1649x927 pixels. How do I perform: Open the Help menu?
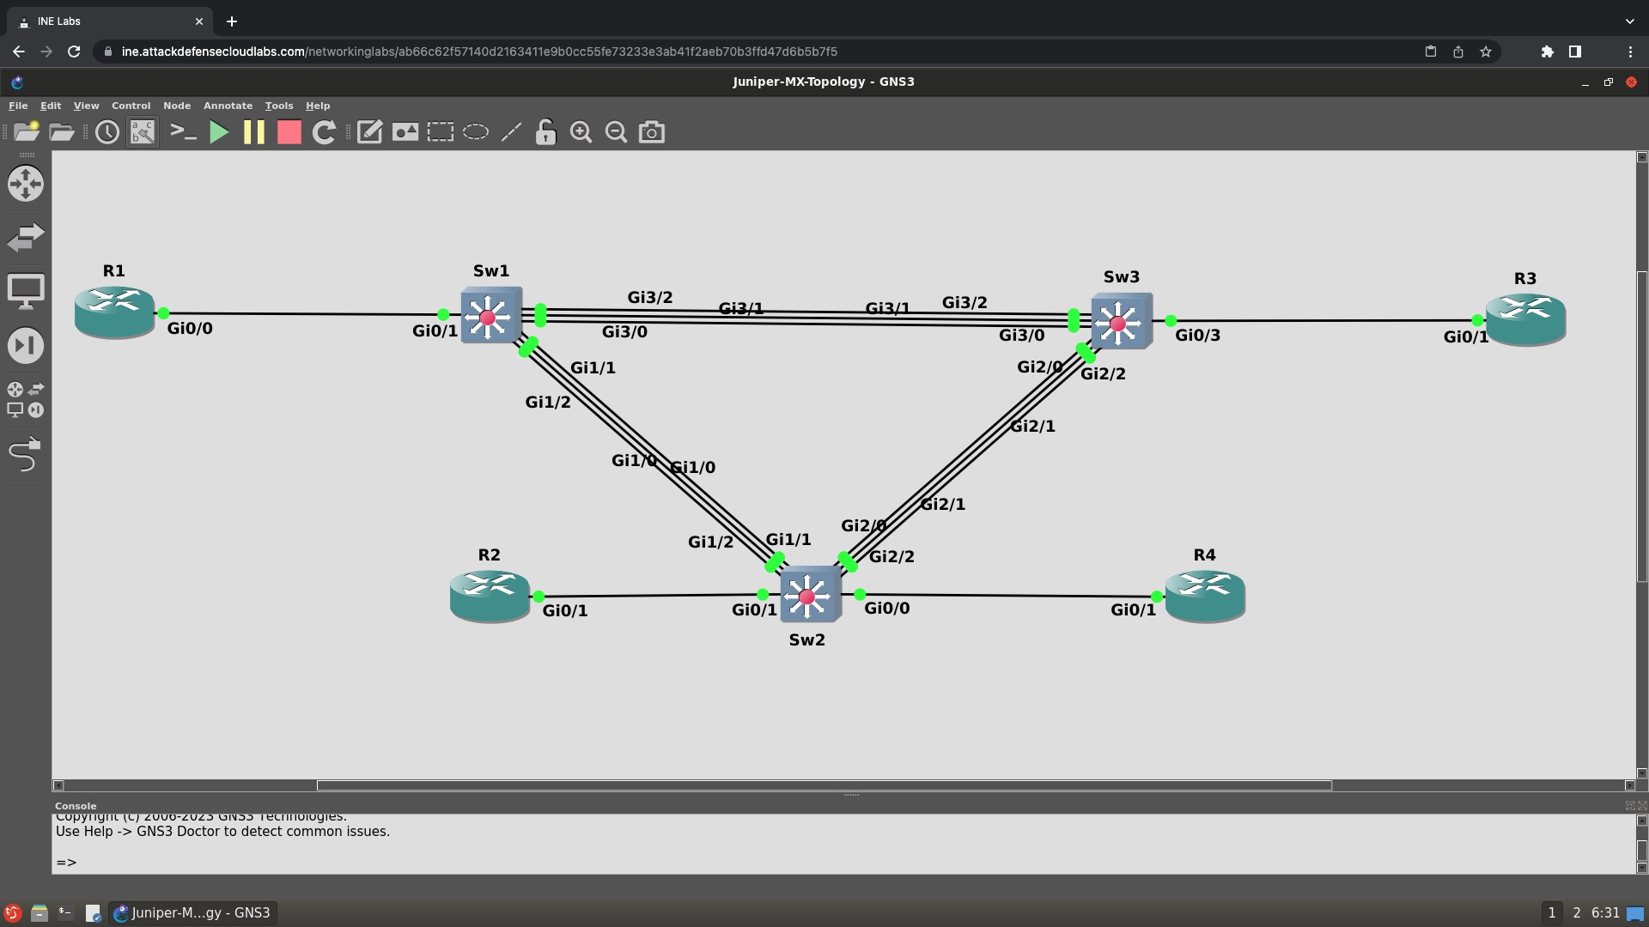(318, 106)
